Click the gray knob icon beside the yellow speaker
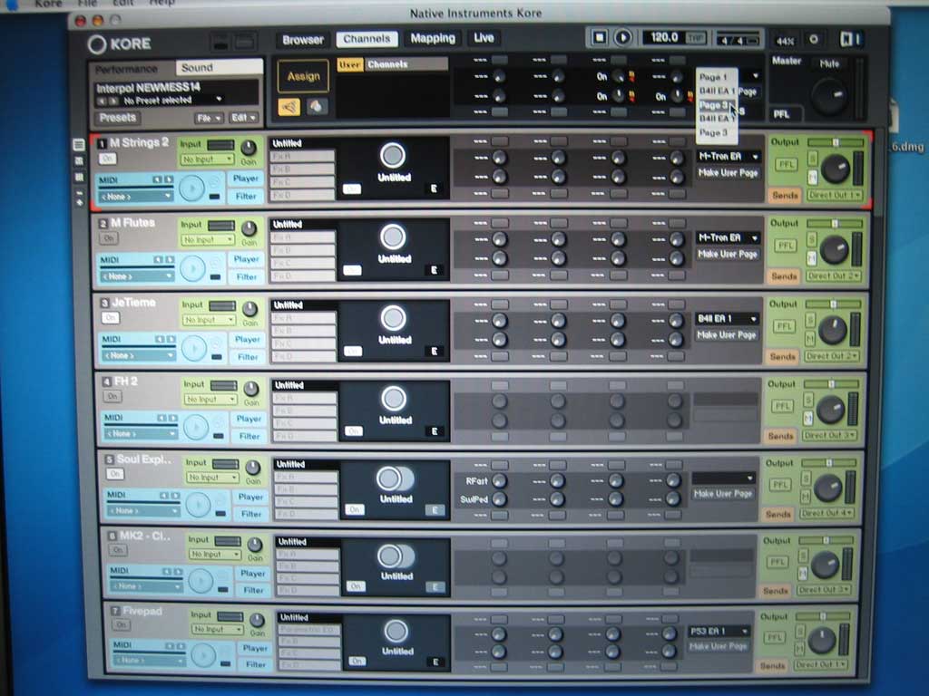929x696 pixels. (x=316, y=107)
